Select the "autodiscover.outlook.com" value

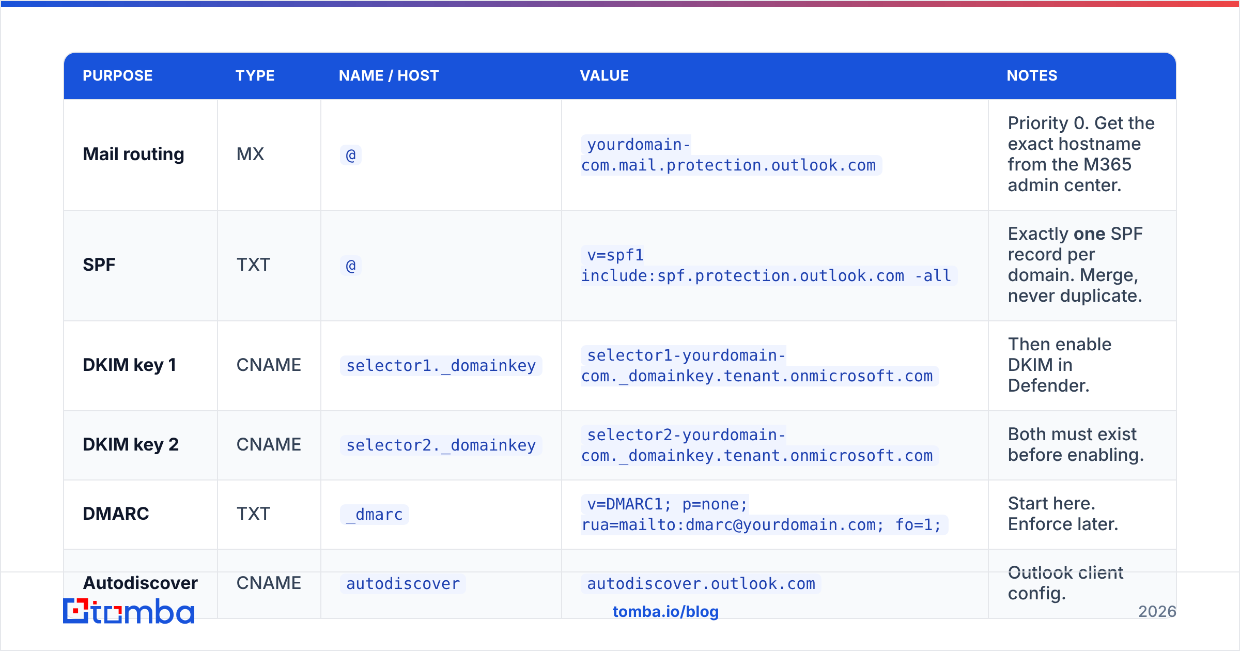tap(701, 584)
